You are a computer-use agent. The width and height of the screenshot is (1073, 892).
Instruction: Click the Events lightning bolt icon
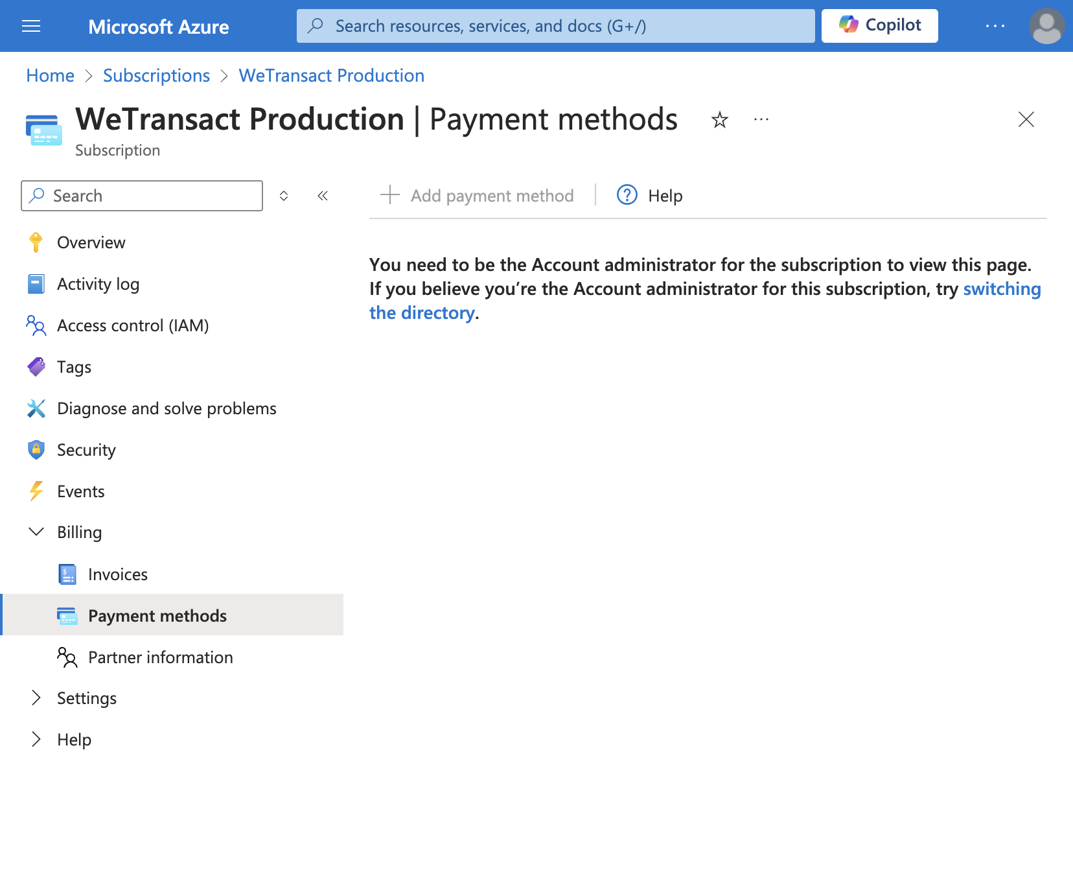(36, 491)
